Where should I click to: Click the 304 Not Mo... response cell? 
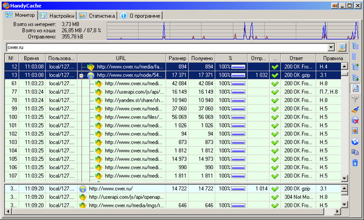[298, 197]
